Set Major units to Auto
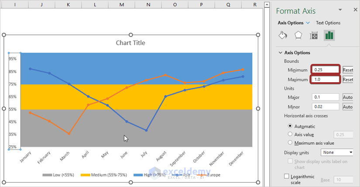Screen dimensions: 360x187 tap(348, 97)
